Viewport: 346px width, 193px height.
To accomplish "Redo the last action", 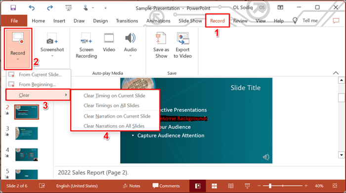I will pos(50,8).
